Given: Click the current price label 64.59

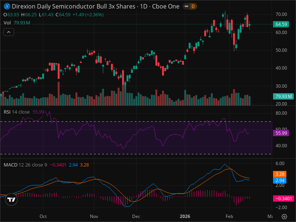Looking at the screenshot, I should click(x=281, y=24).
